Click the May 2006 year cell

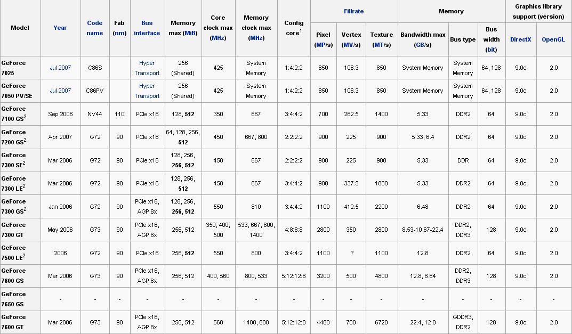point(61,230)
